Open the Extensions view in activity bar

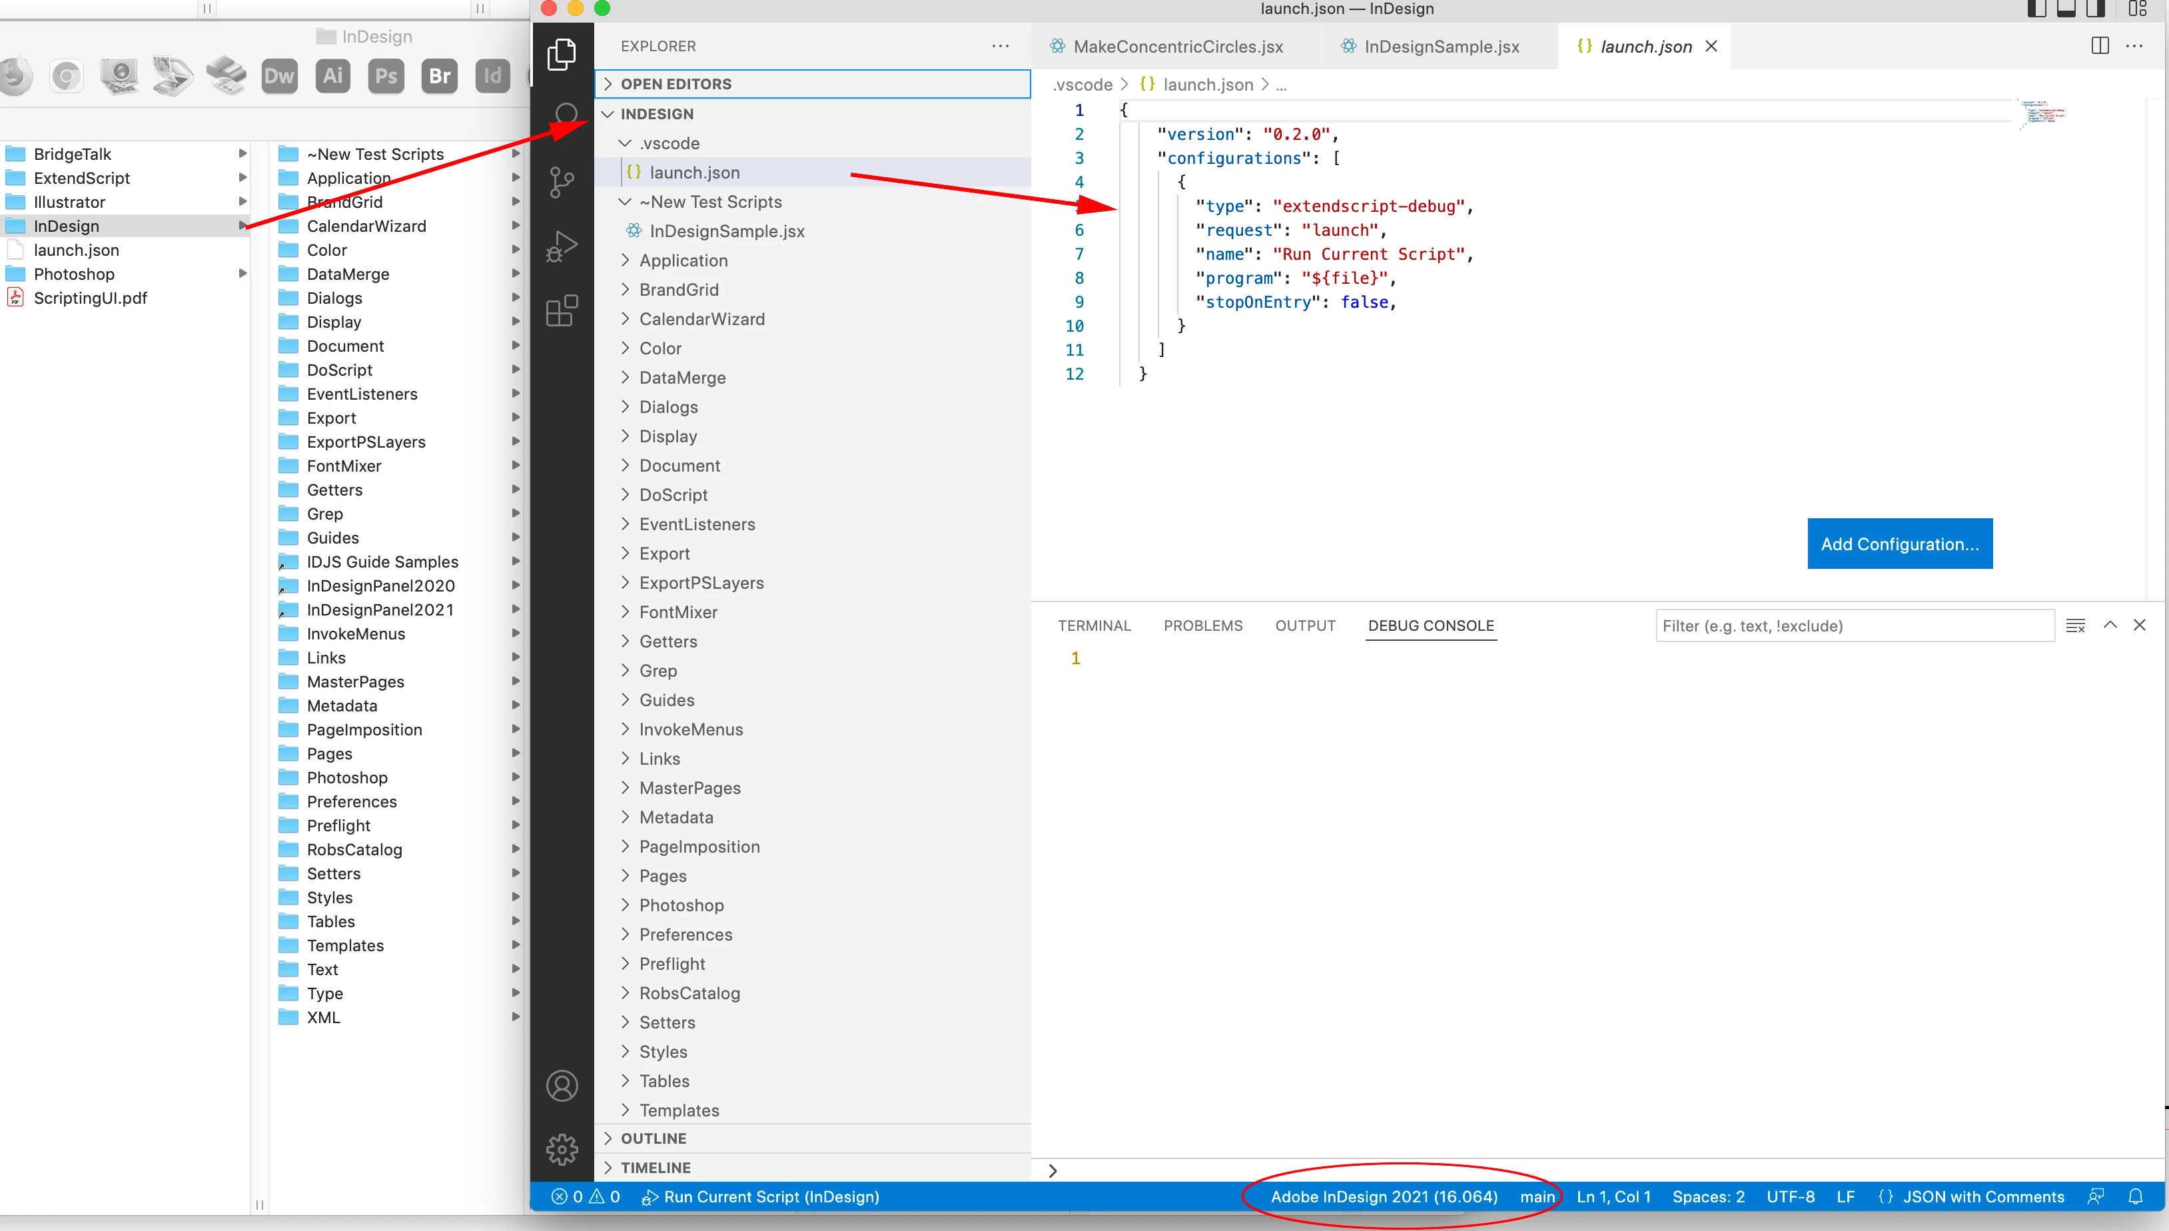[562, 311]
